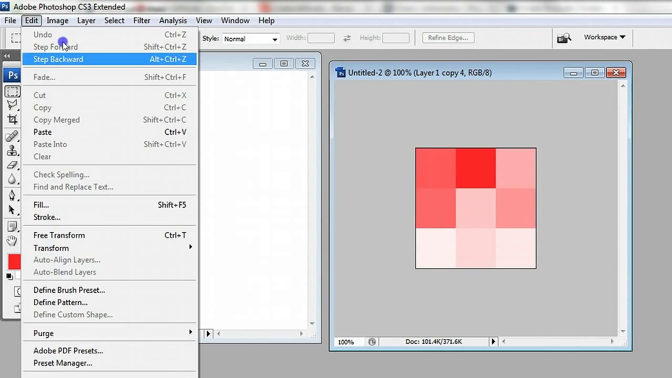Select the Clone Stamp tool

(x=12, y=151)
